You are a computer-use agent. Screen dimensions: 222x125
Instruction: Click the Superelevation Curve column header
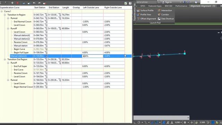click(10, 8)
